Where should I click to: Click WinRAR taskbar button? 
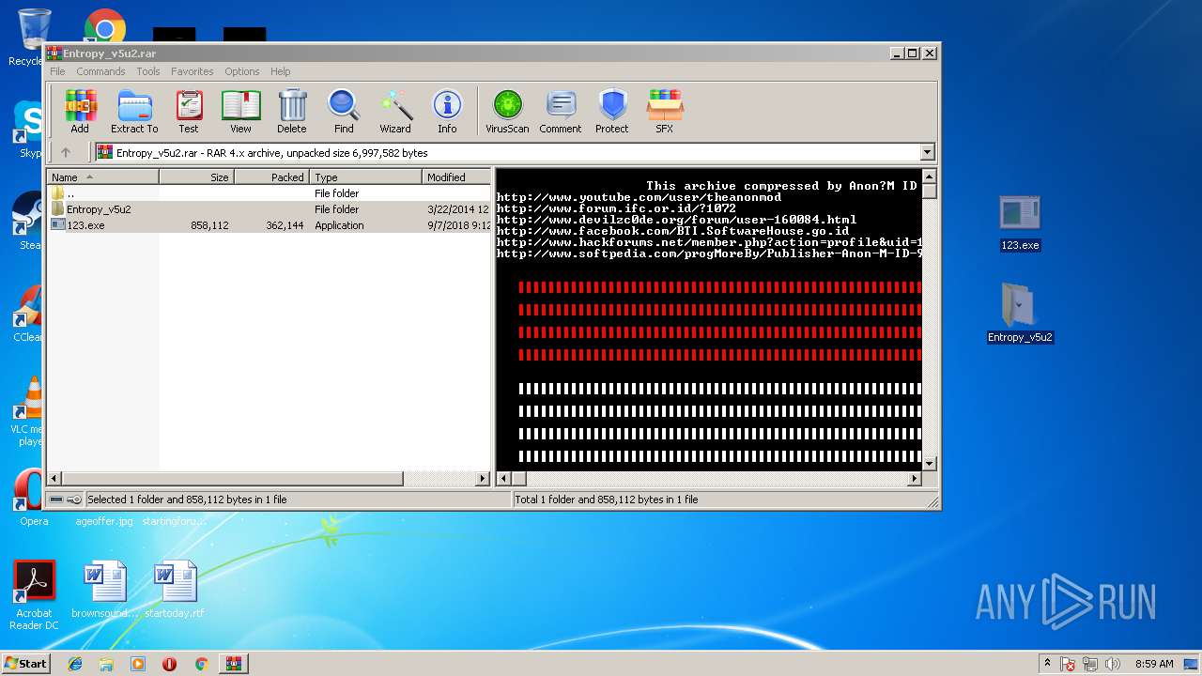coord(233,664)
